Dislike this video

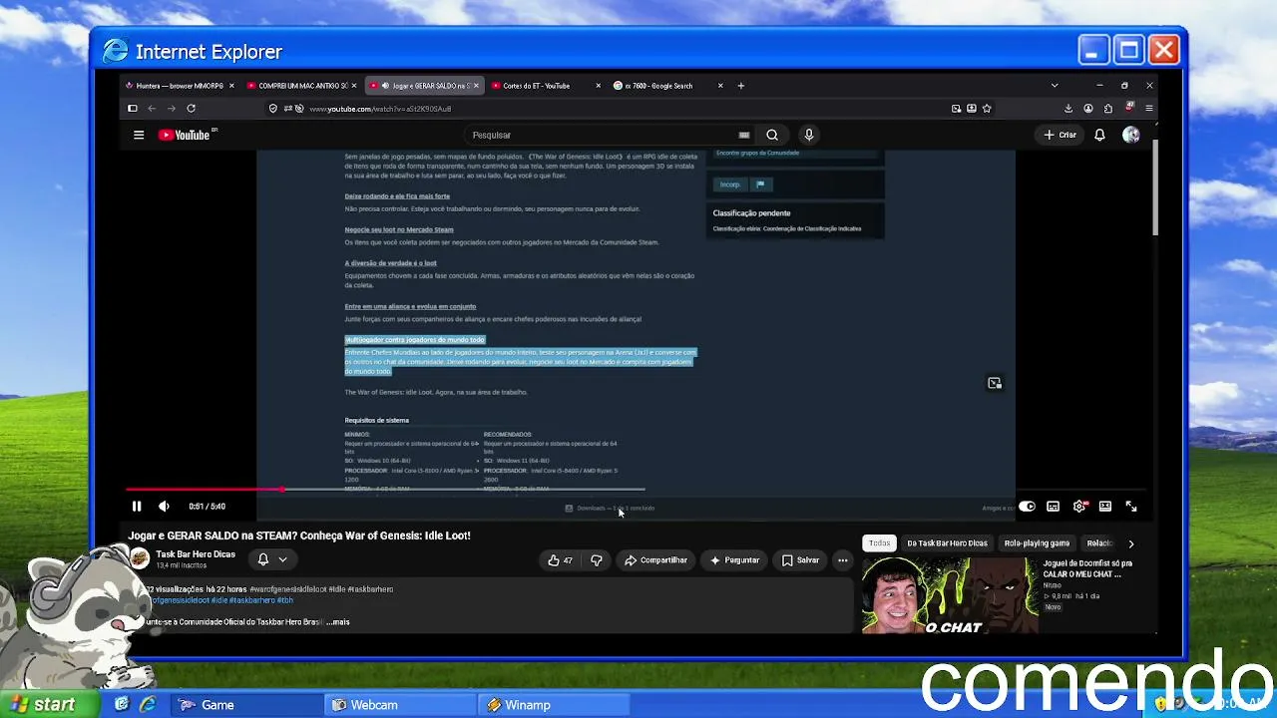[x=597, y=560]
